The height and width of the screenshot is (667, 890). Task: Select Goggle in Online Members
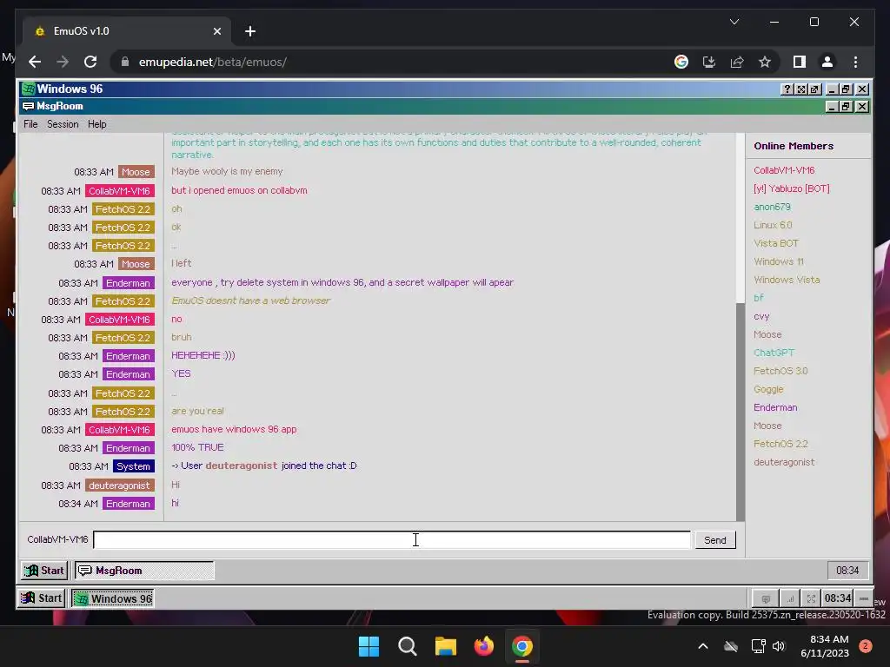[x=768, y=389]
